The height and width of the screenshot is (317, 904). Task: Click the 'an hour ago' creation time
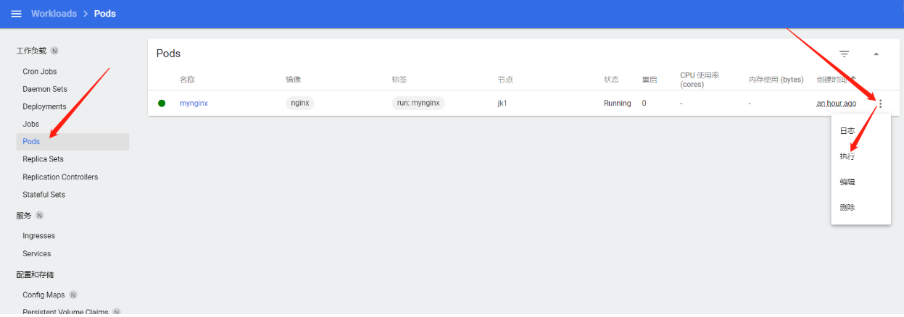[836, 103]
